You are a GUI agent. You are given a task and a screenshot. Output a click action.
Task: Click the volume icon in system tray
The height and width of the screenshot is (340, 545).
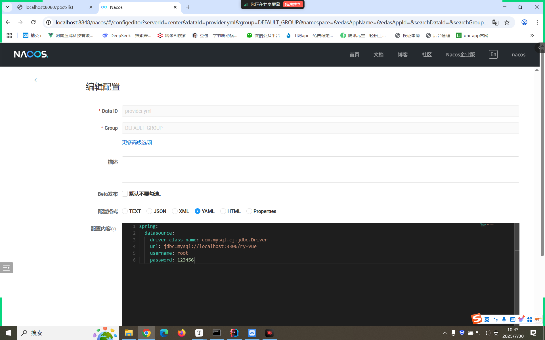pyautogui.click(x=487, y=333)
